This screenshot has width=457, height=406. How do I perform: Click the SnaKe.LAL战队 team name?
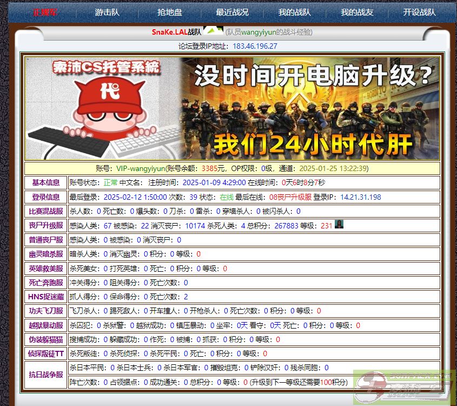click(x=176, y=32)
